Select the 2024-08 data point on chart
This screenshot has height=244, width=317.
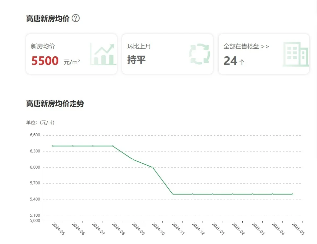coord(113,146)
